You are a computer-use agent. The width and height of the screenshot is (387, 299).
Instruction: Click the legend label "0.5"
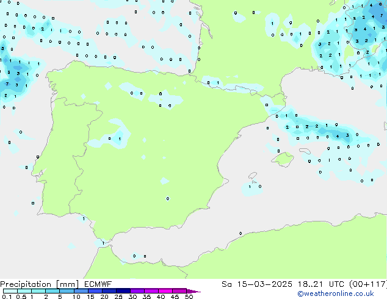click(21, 297)
